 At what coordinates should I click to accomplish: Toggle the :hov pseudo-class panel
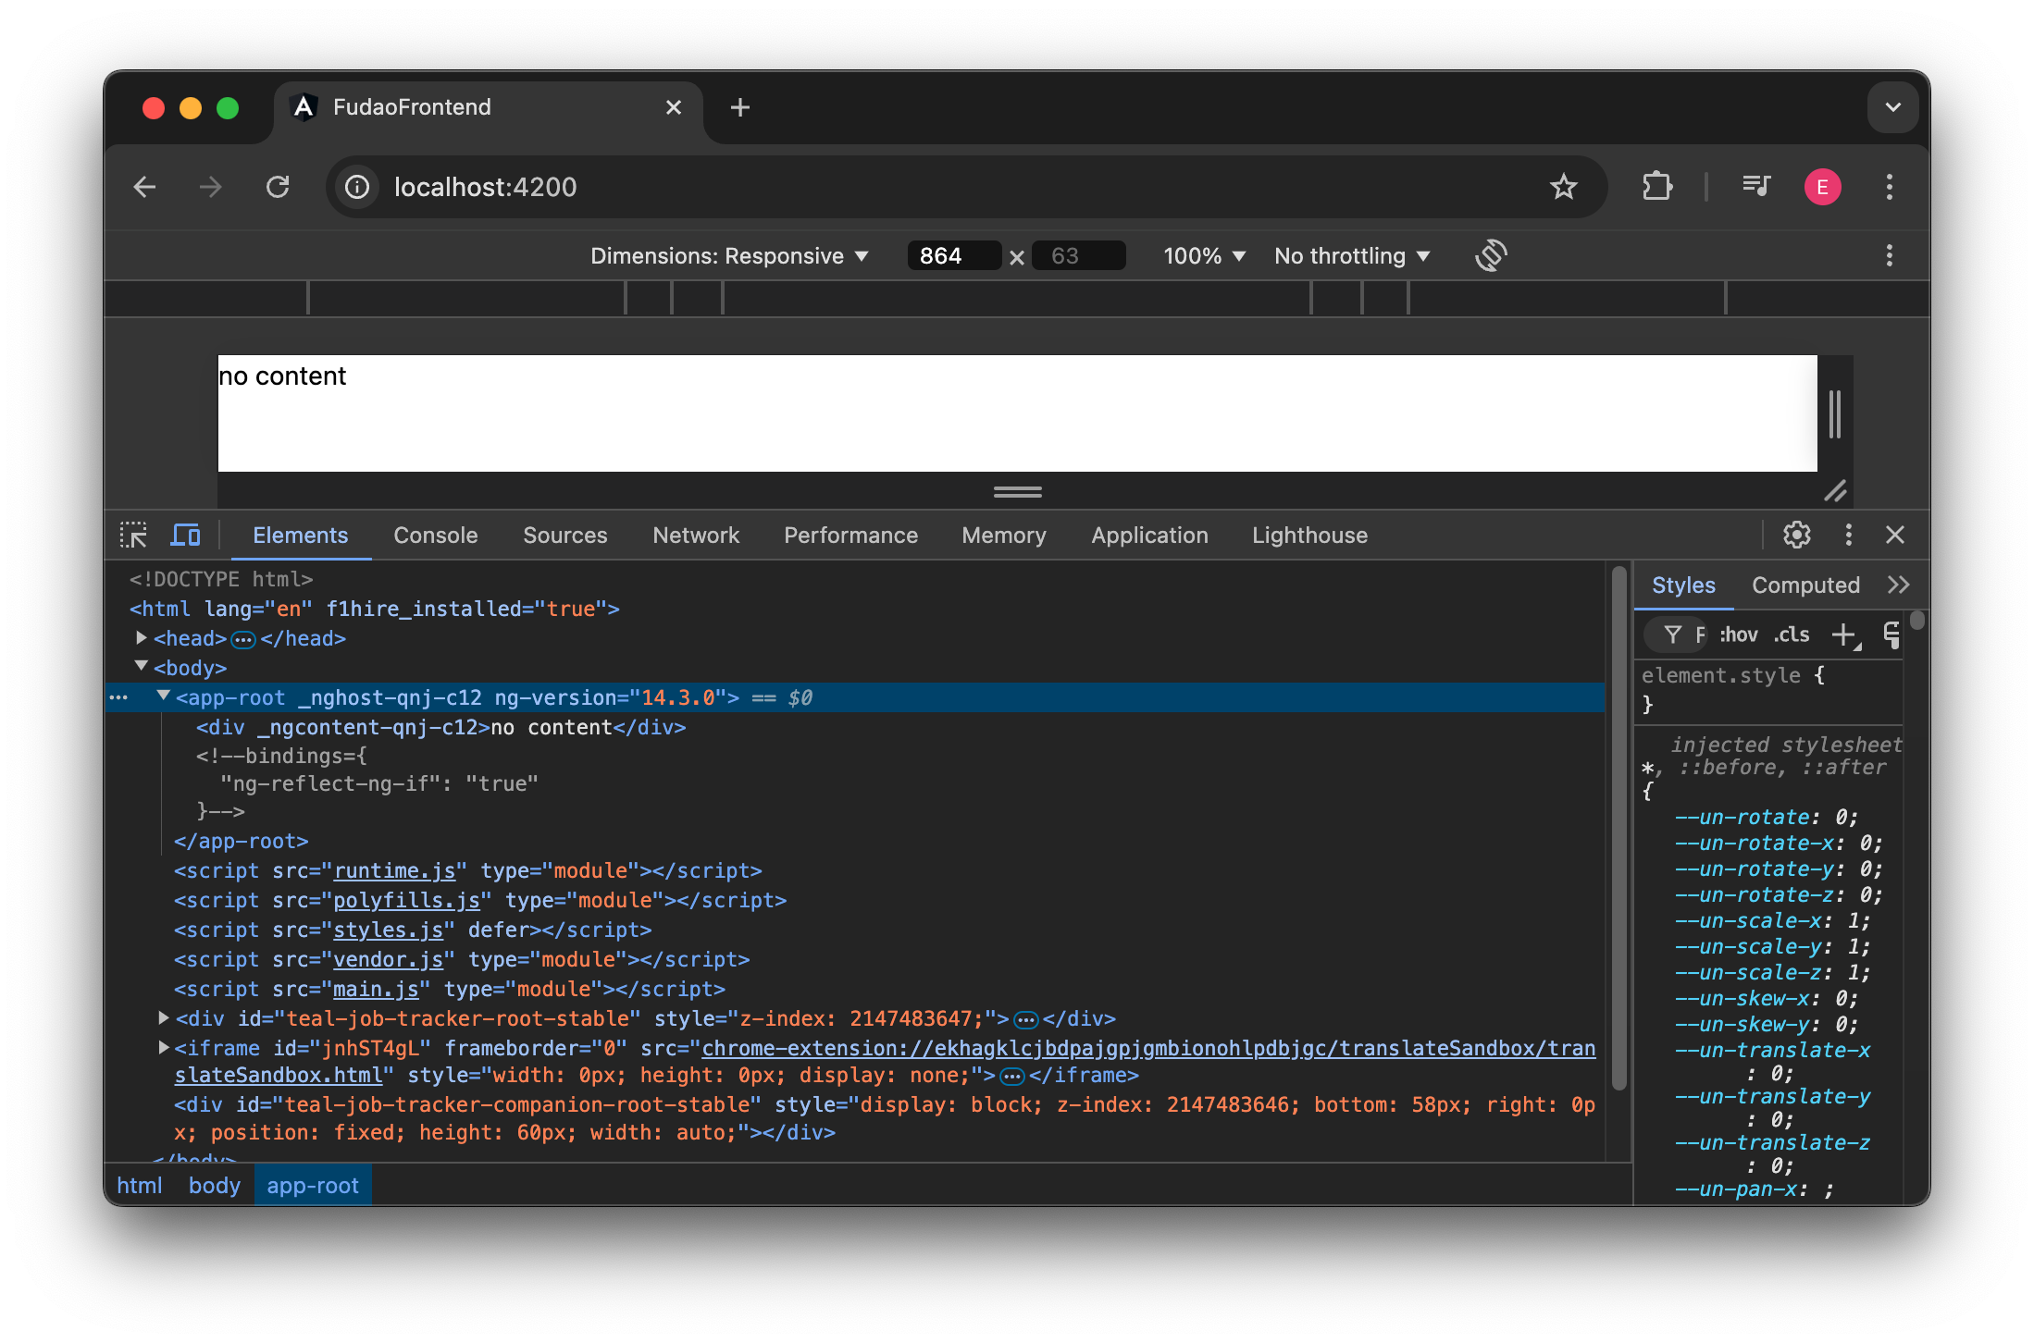(1737, 635)
